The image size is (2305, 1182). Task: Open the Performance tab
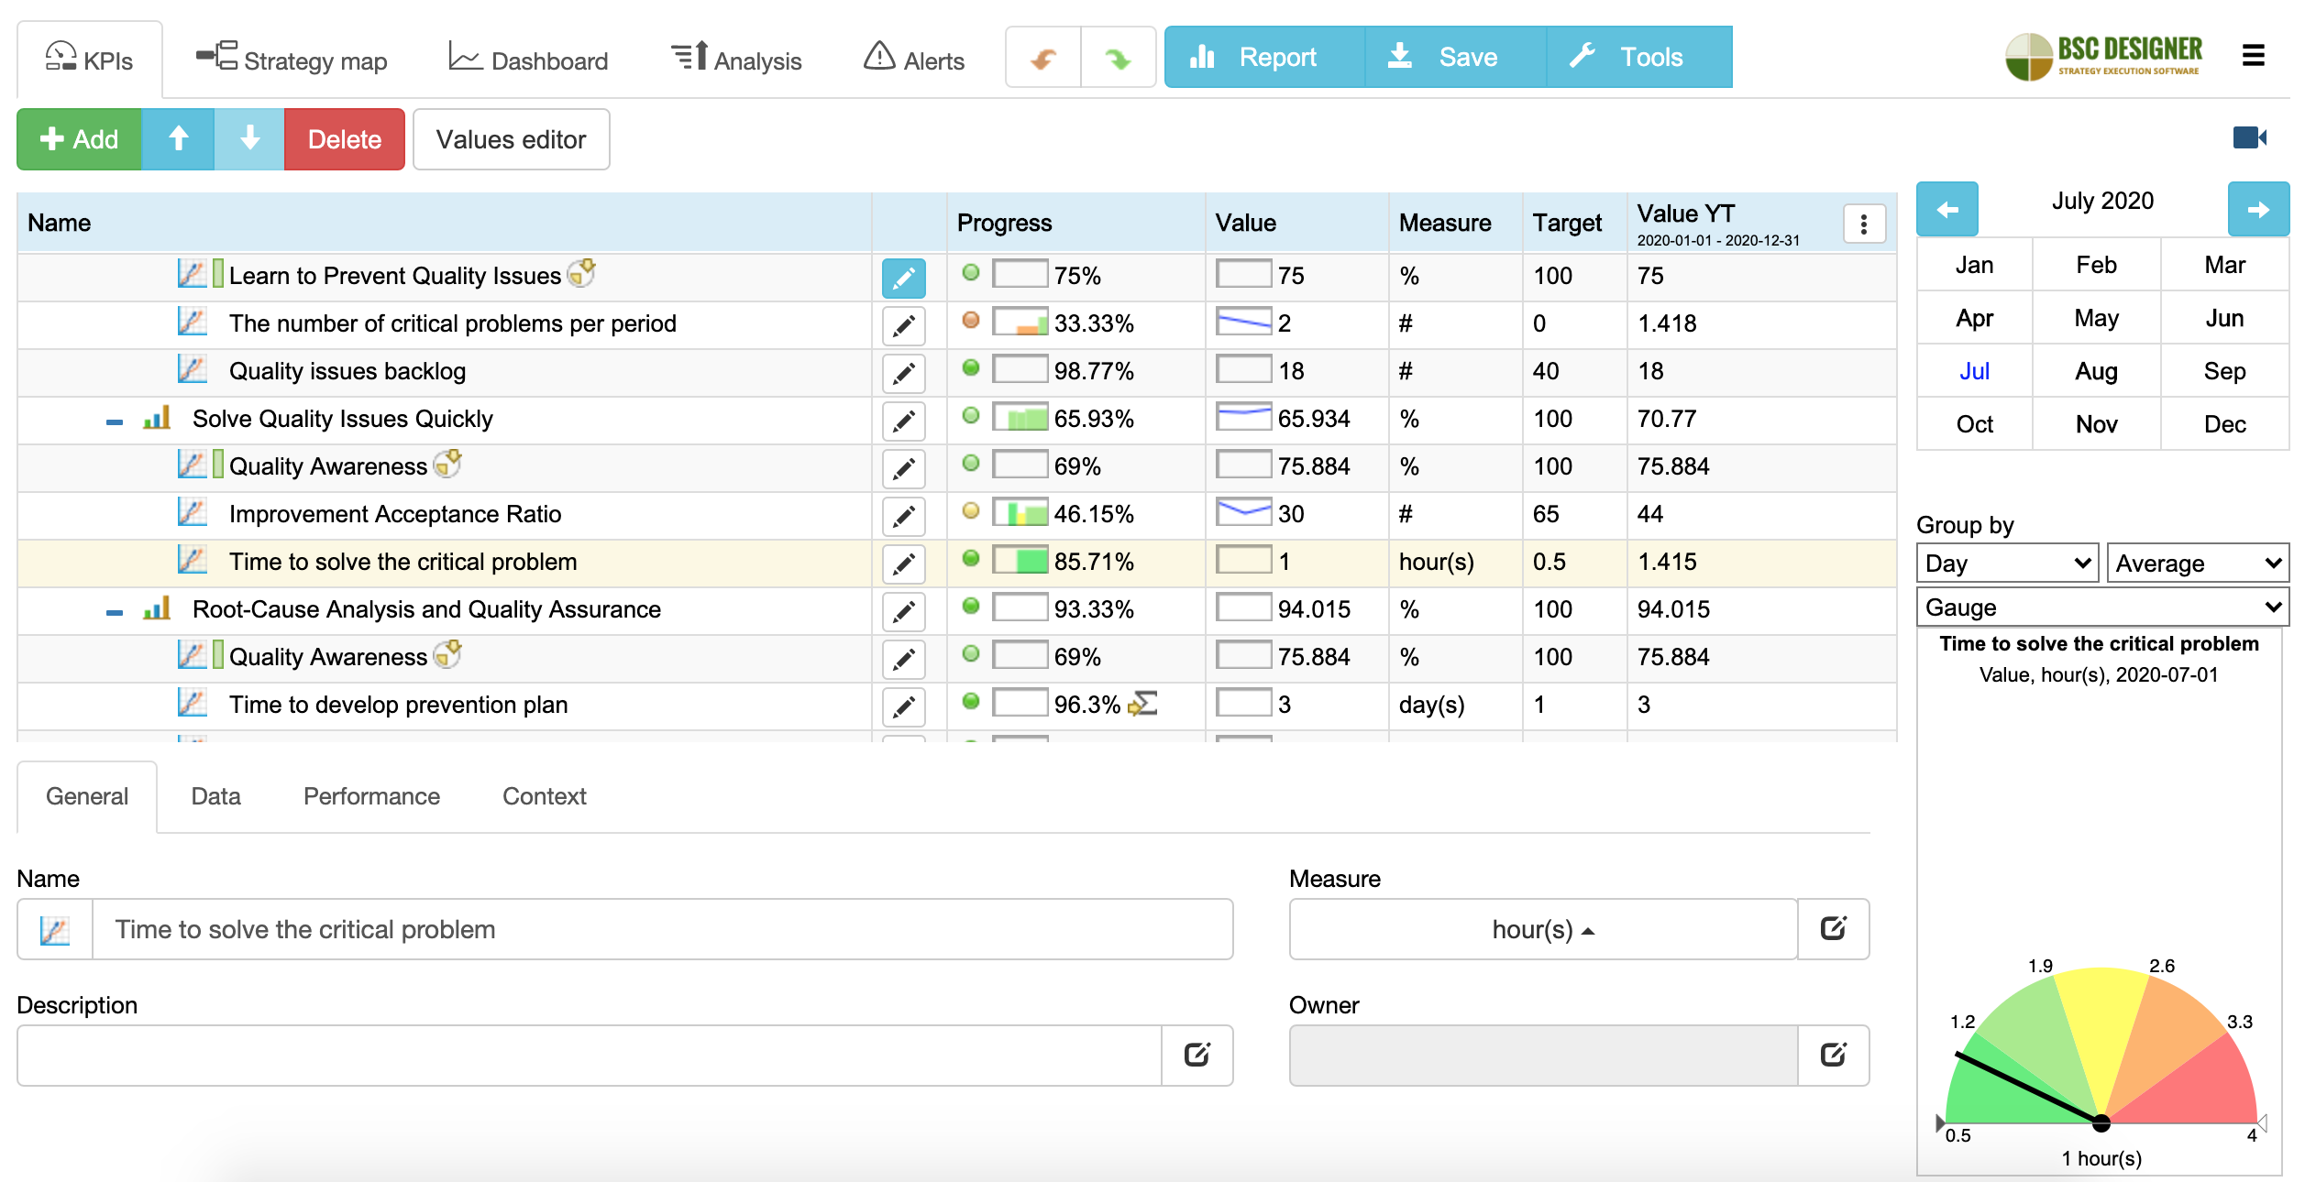click(x=370, y=796)
